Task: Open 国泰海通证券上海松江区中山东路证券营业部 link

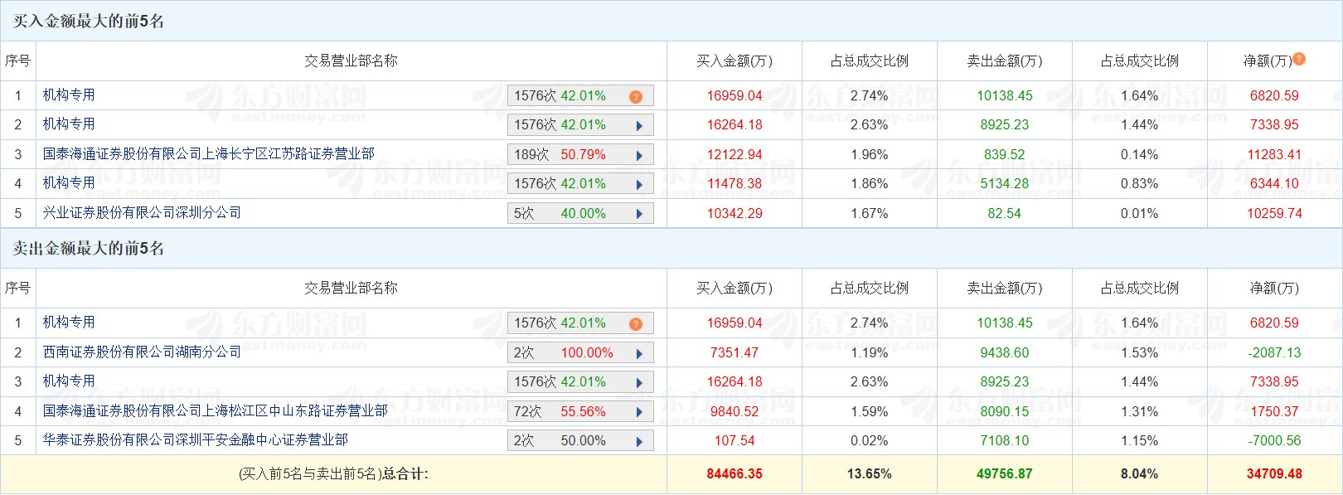Action: click(215, 411)
